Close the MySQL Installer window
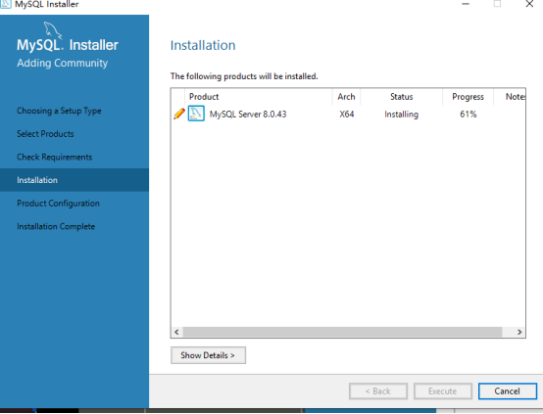The height and width of the screenshot is (414, 543). click(529, 4)
